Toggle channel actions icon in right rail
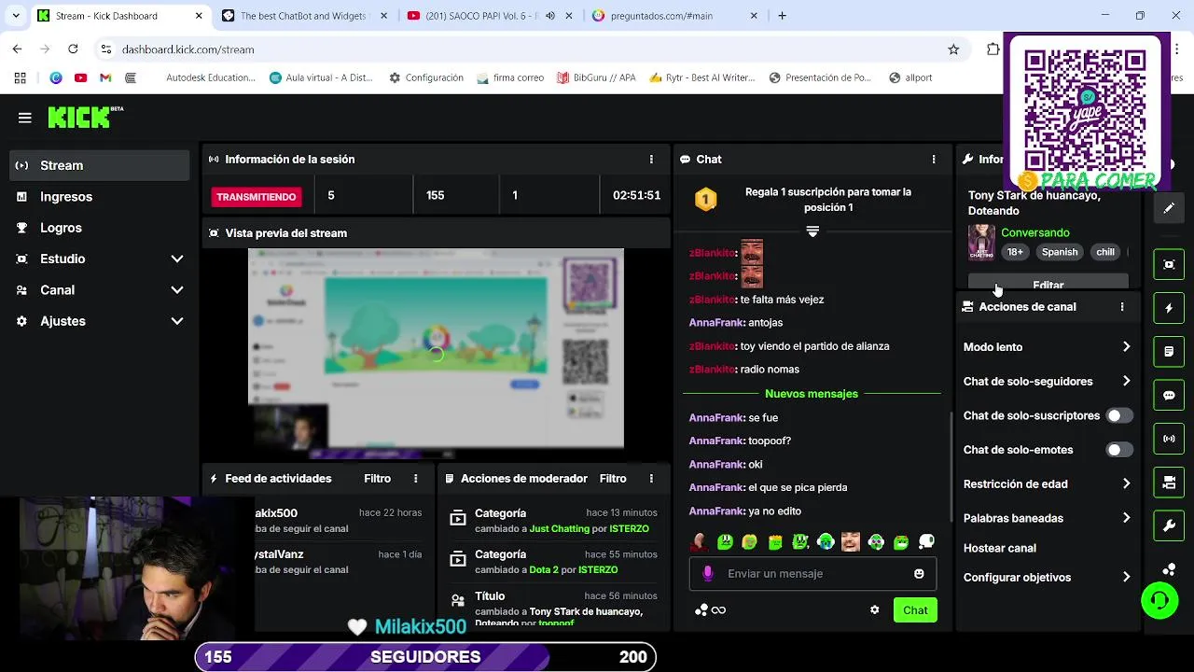This screenshot has width=1194, height=672. (x=1169, y=482)
